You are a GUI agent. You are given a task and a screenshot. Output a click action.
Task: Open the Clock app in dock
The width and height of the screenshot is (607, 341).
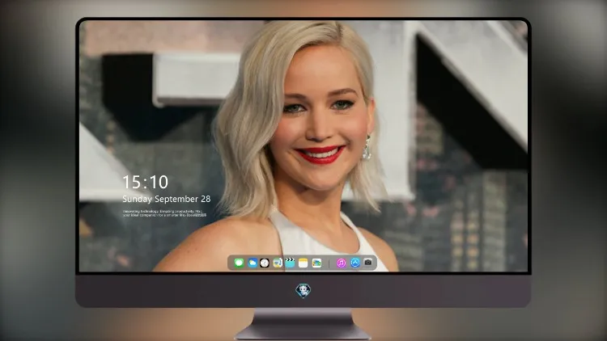pyautogui.click(x=265, y=263)
